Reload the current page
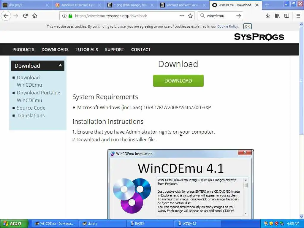Viewport: 304px width, 228px height. pos(25,16)
